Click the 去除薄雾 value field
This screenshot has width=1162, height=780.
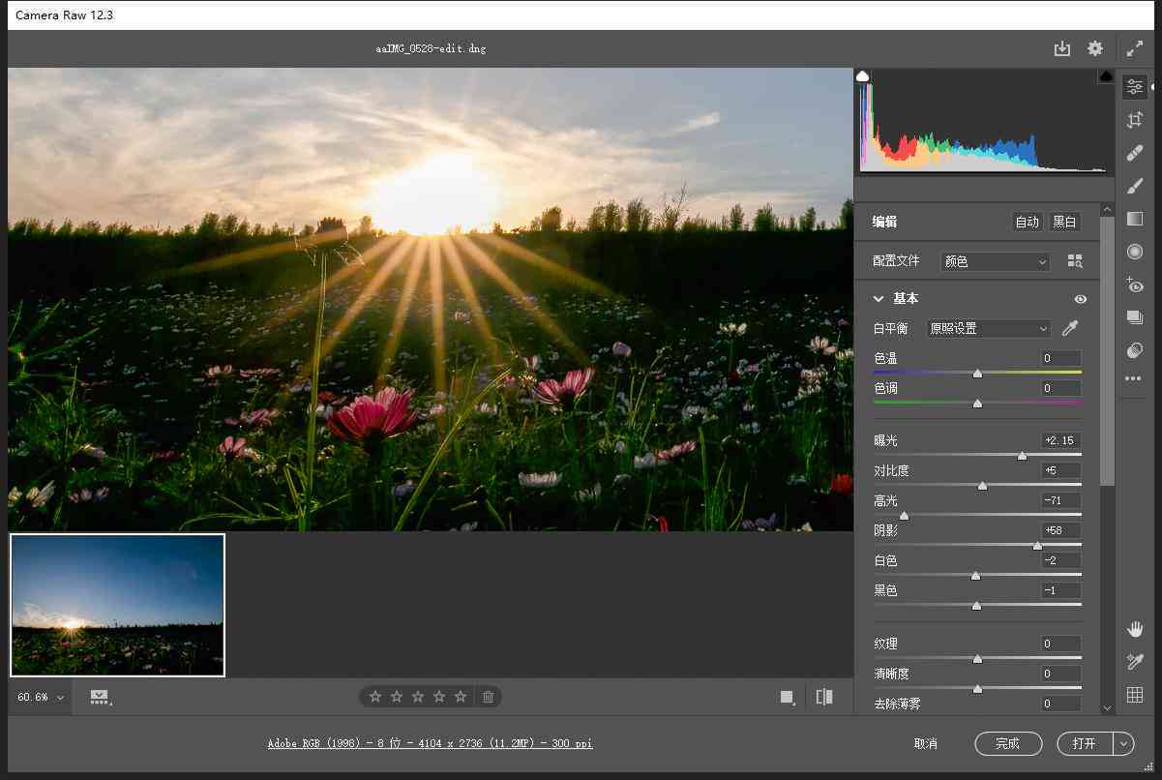point(1061,704)
